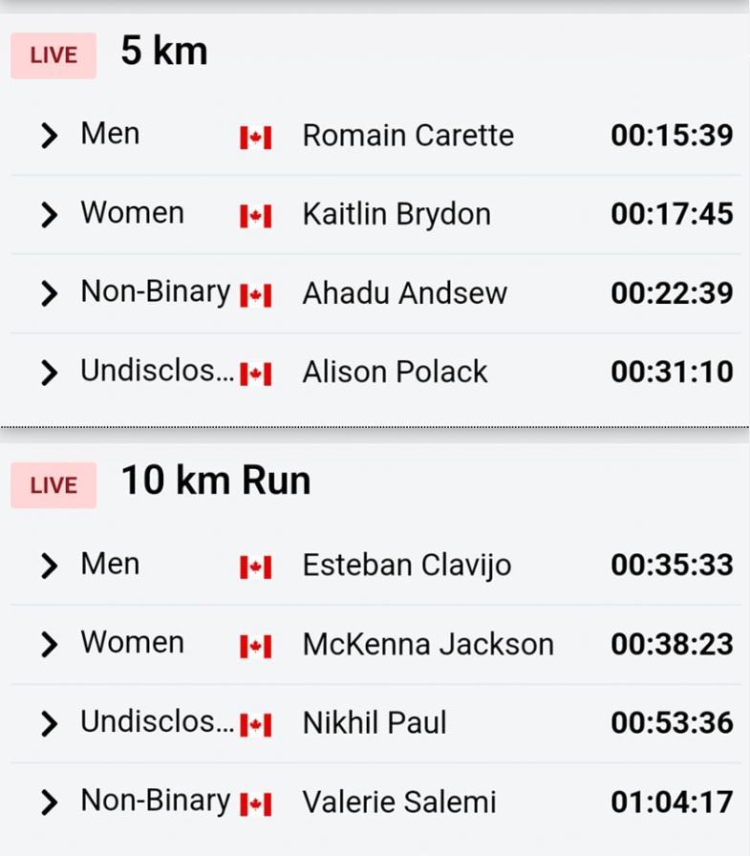The height and width of the screenshot is (856, 750).
Task: Expand the 10 km Women results chevron
Action: point(49,644)
